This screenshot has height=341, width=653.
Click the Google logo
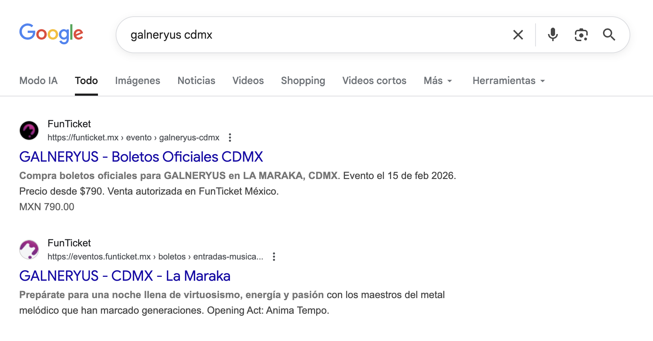tap(51, 34)
